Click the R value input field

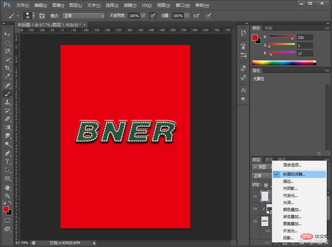click(304, 38)
